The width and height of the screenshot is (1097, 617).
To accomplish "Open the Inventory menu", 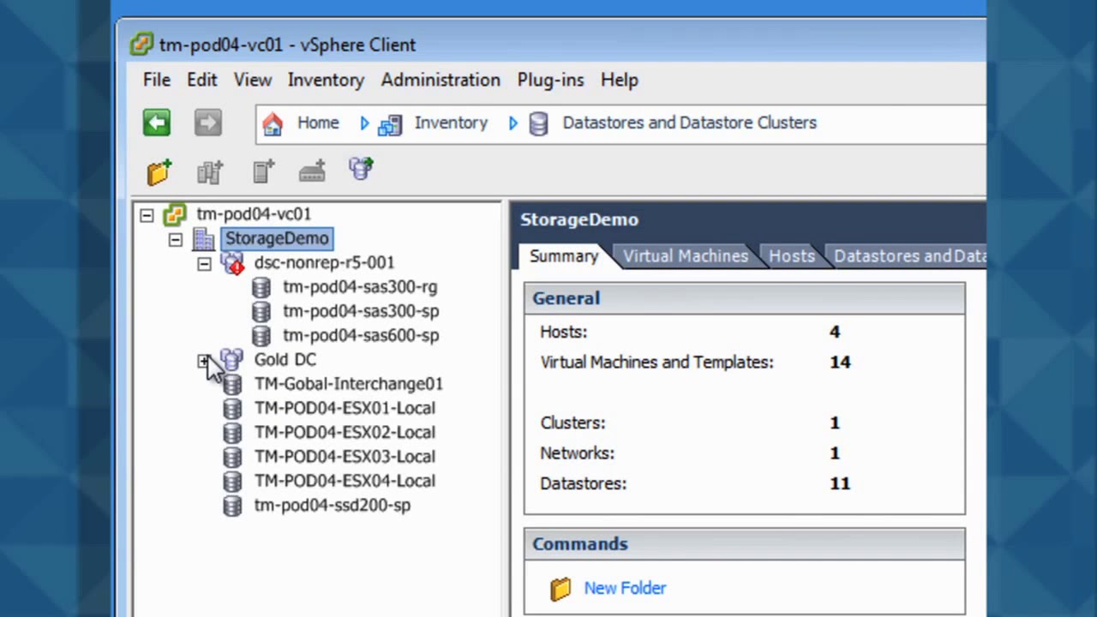I will [x=326, y=80].
